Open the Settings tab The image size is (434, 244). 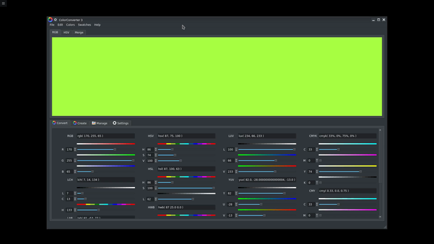[121, 123]
